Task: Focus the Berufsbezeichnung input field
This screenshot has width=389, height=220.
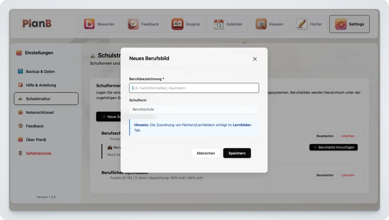Action: point(194,88)
